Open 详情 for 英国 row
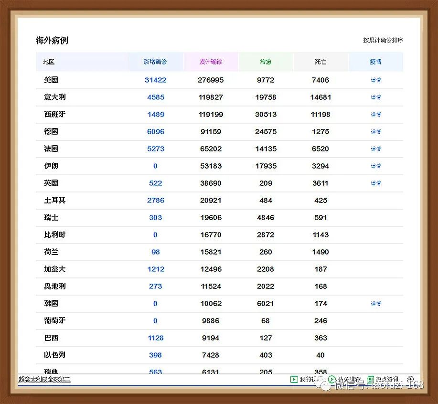Image resolution: width=438 pixels, height=404 pixels. pyautogui.click(x=376, y=183)
